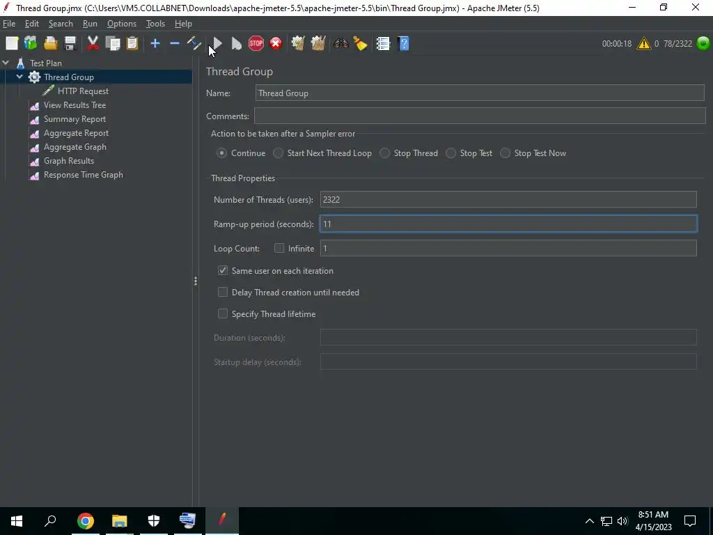Select the Stop Thread radio button

click(x=384, y=153)
